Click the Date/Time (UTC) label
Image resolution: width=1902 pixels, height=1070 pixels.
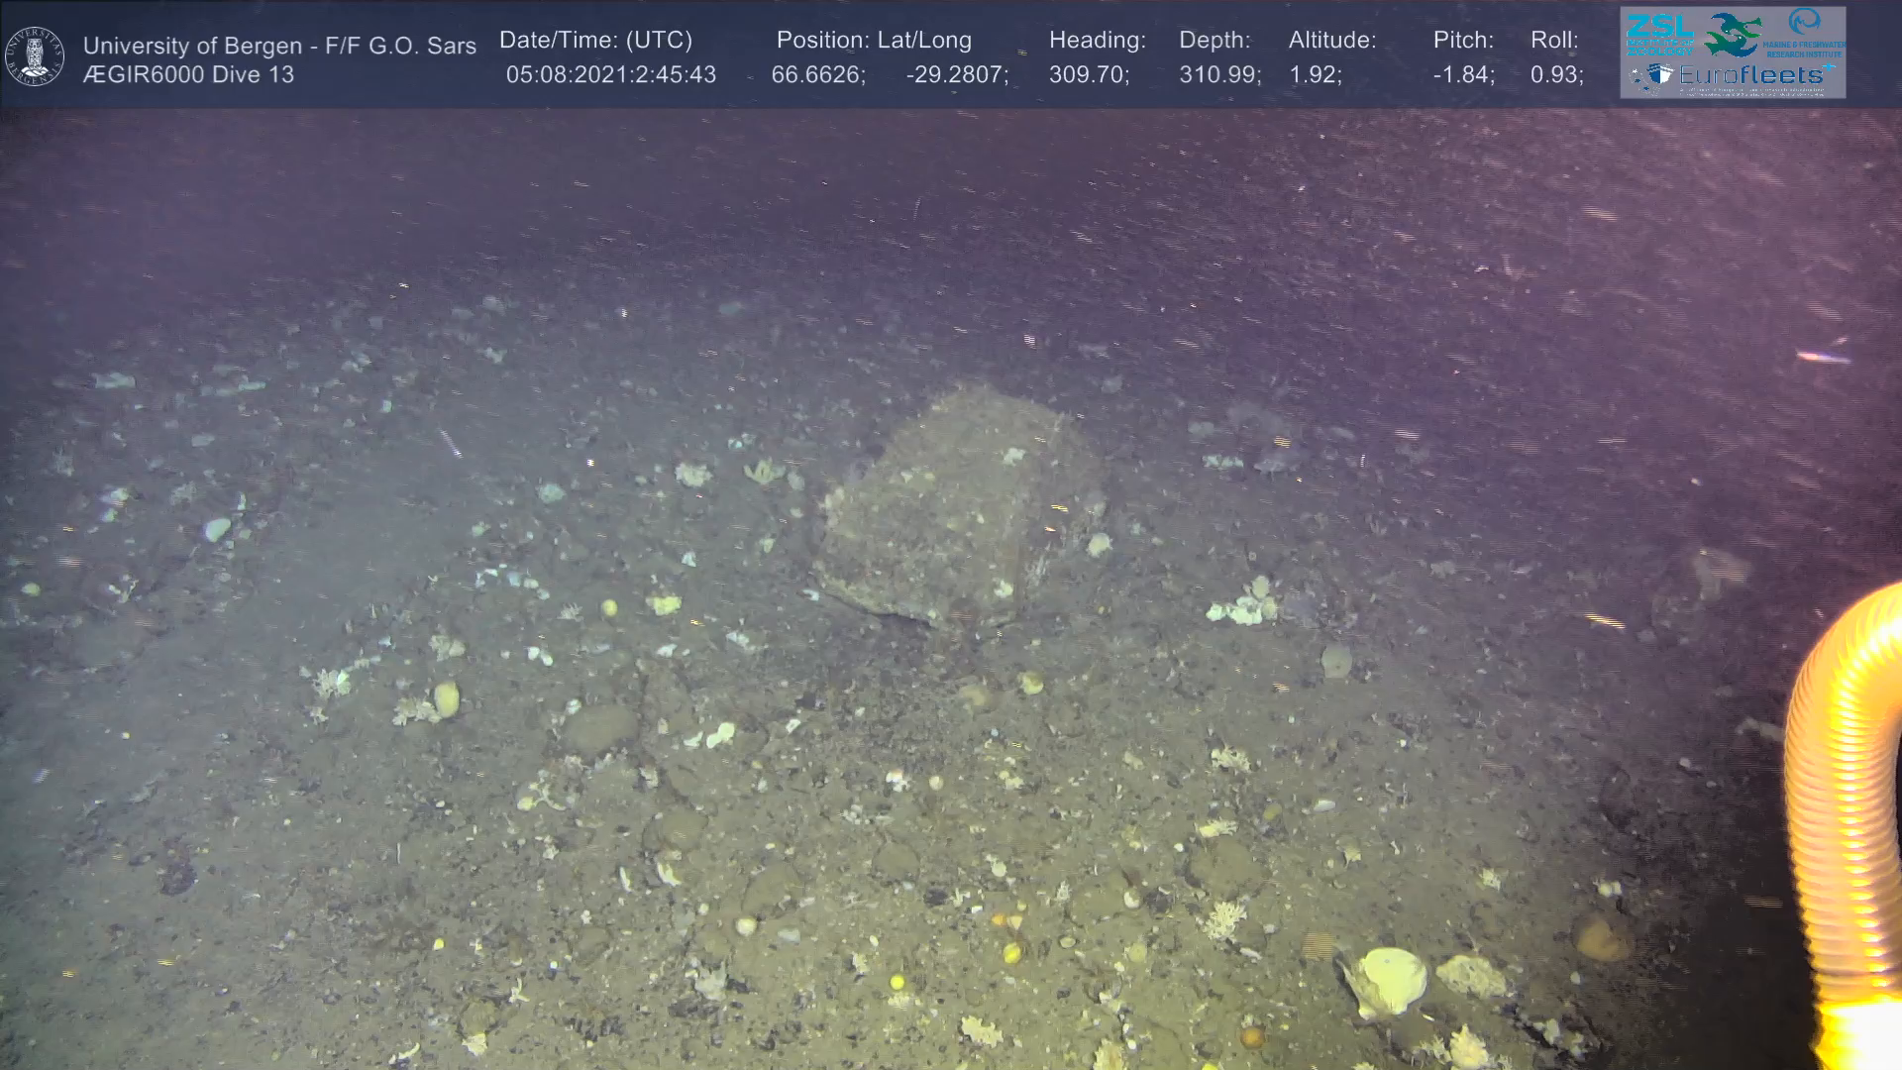[595, 41]
